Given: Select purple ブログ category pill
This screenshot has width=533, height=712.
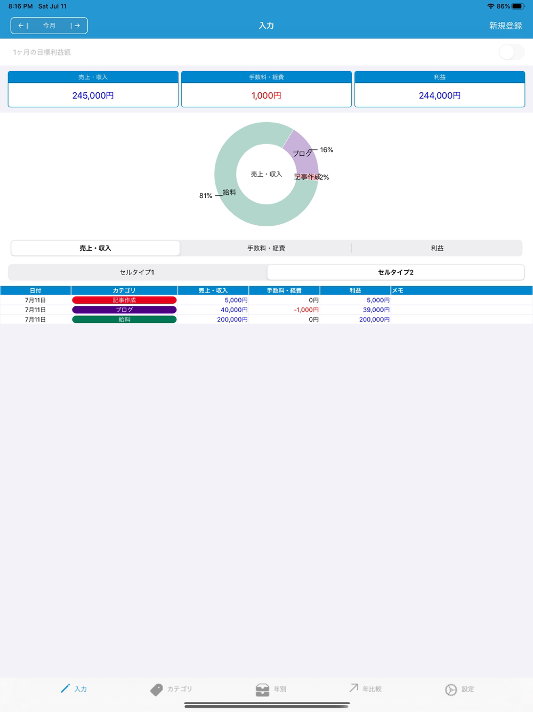Looking at the screenshot, I should (x=124, y=310).
